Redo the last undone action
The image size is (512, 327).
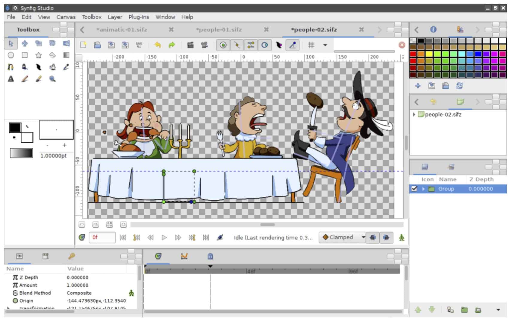(172, 45)
